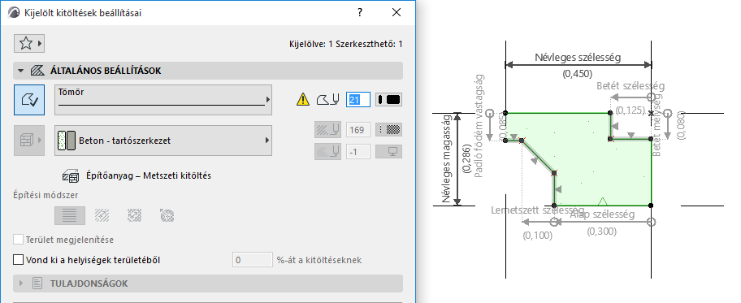Open Favorites flyout arrow beside star

(40, 44)
